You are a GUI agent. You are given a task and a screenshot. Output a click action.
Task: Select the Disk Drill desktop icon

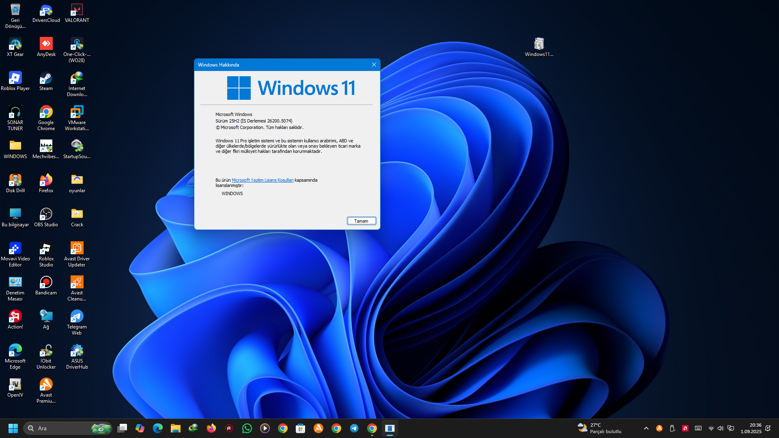click(x=15, y=184)
